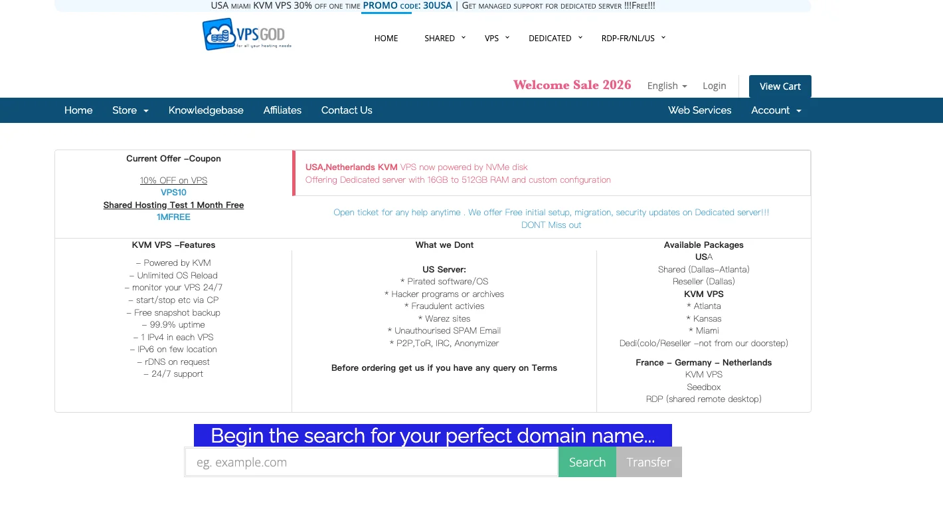This screenshot has height=521, width=943.
Task: Go to Home in the blue navbar
Action: pos(78,110)
